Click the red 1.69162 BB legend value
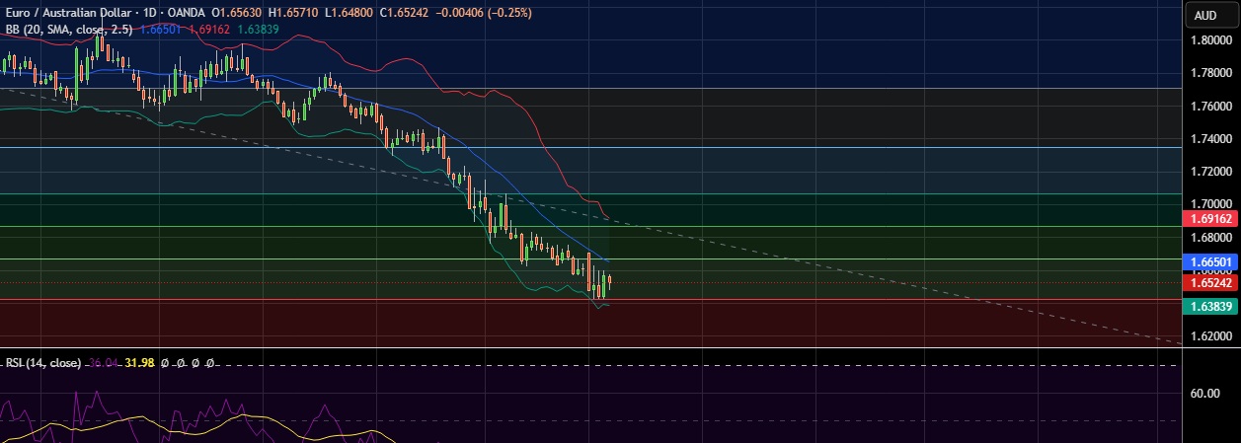This screenshot has width=1241, height=443. click(x=208, y=30)
